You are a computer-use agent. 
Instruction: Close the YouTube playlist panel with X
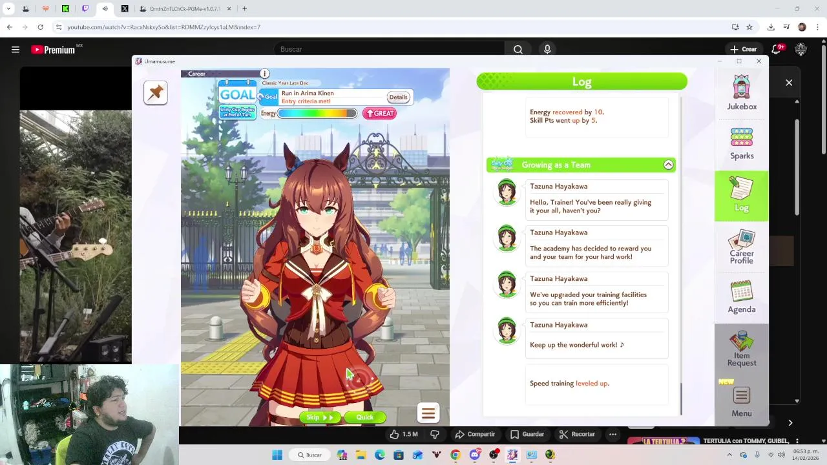tap(789, 83)
